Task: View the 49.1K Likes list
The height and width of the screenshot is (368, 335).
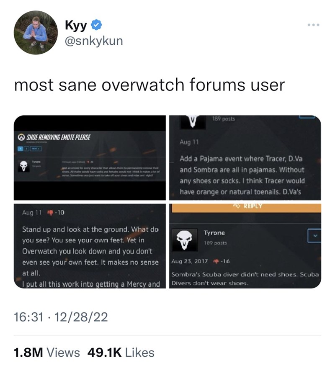Action: [x=121, y=353]
